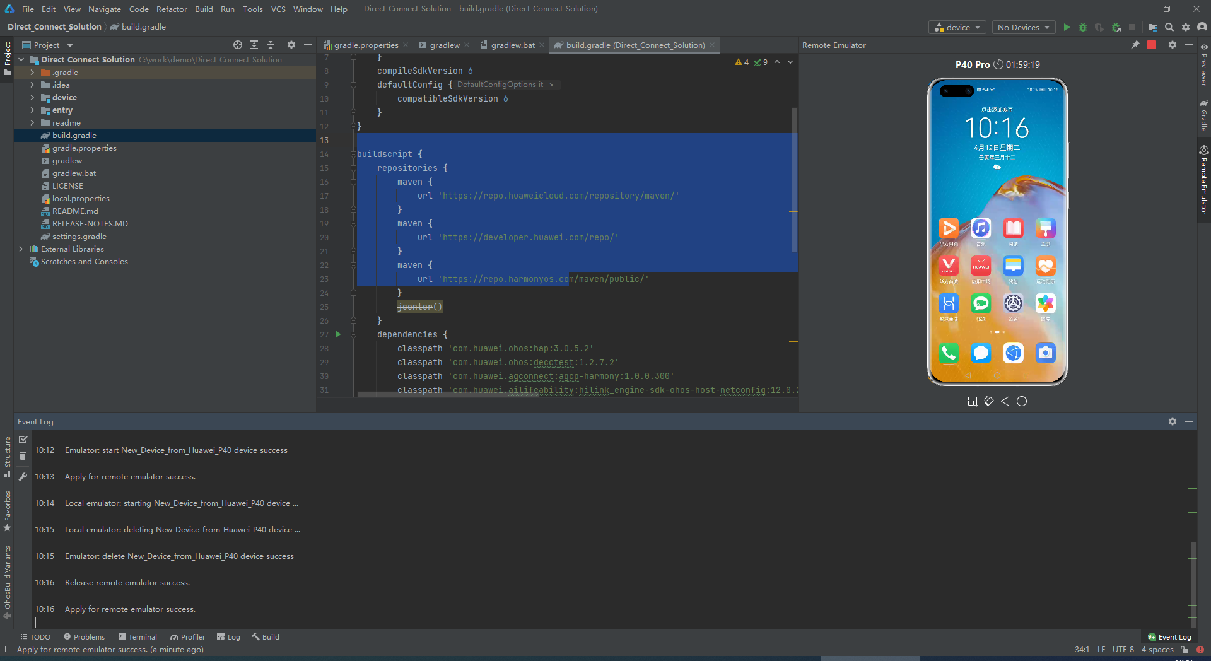Expand the device module folder
This screenshot has width=1211, height=661.
coord(32,97)
